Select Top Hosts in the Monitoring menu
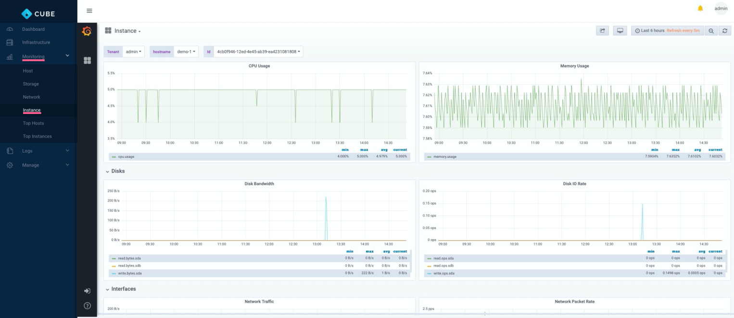734x318 pixels. pos(33,123)
